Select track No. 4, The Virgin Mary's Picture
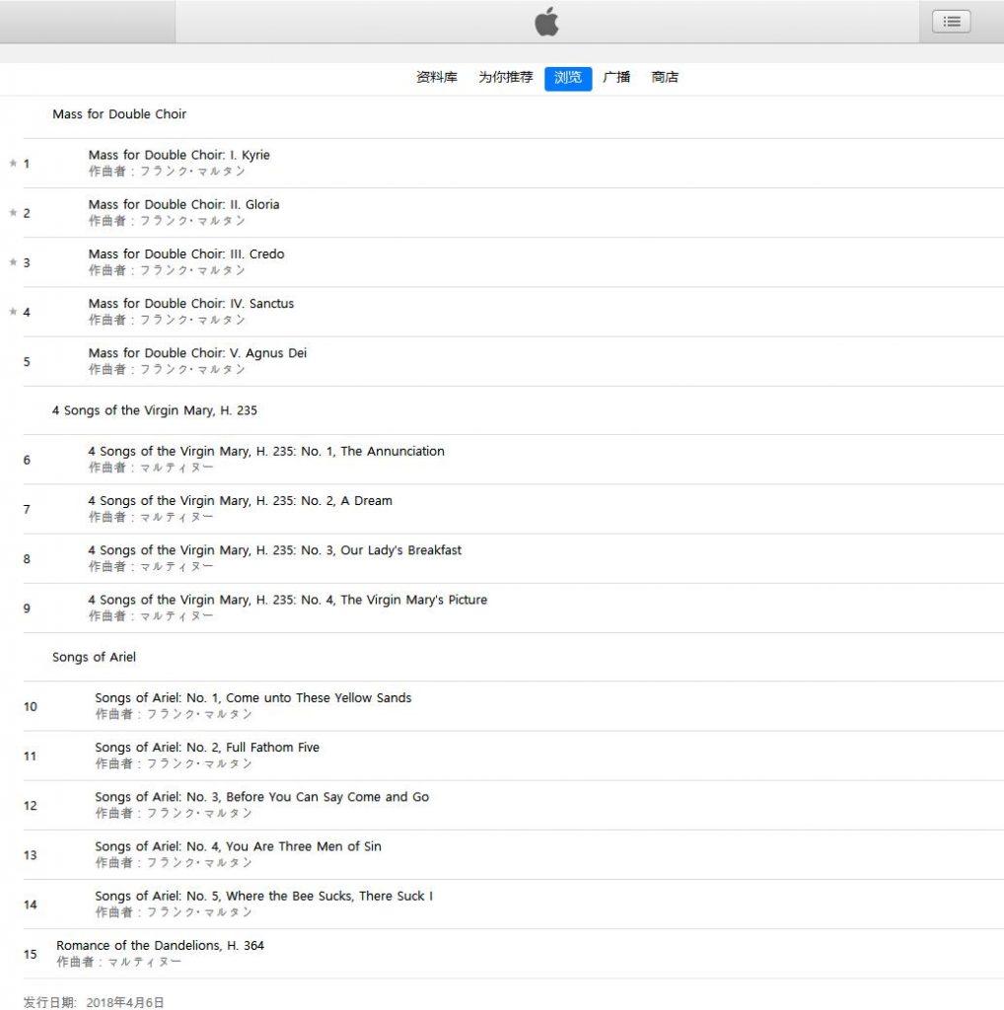This screenshot has width=1004, height=1010. click(513, 608)
